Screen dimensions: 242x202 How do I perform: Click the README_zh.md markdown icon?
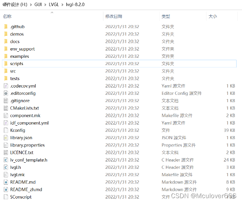6,190
